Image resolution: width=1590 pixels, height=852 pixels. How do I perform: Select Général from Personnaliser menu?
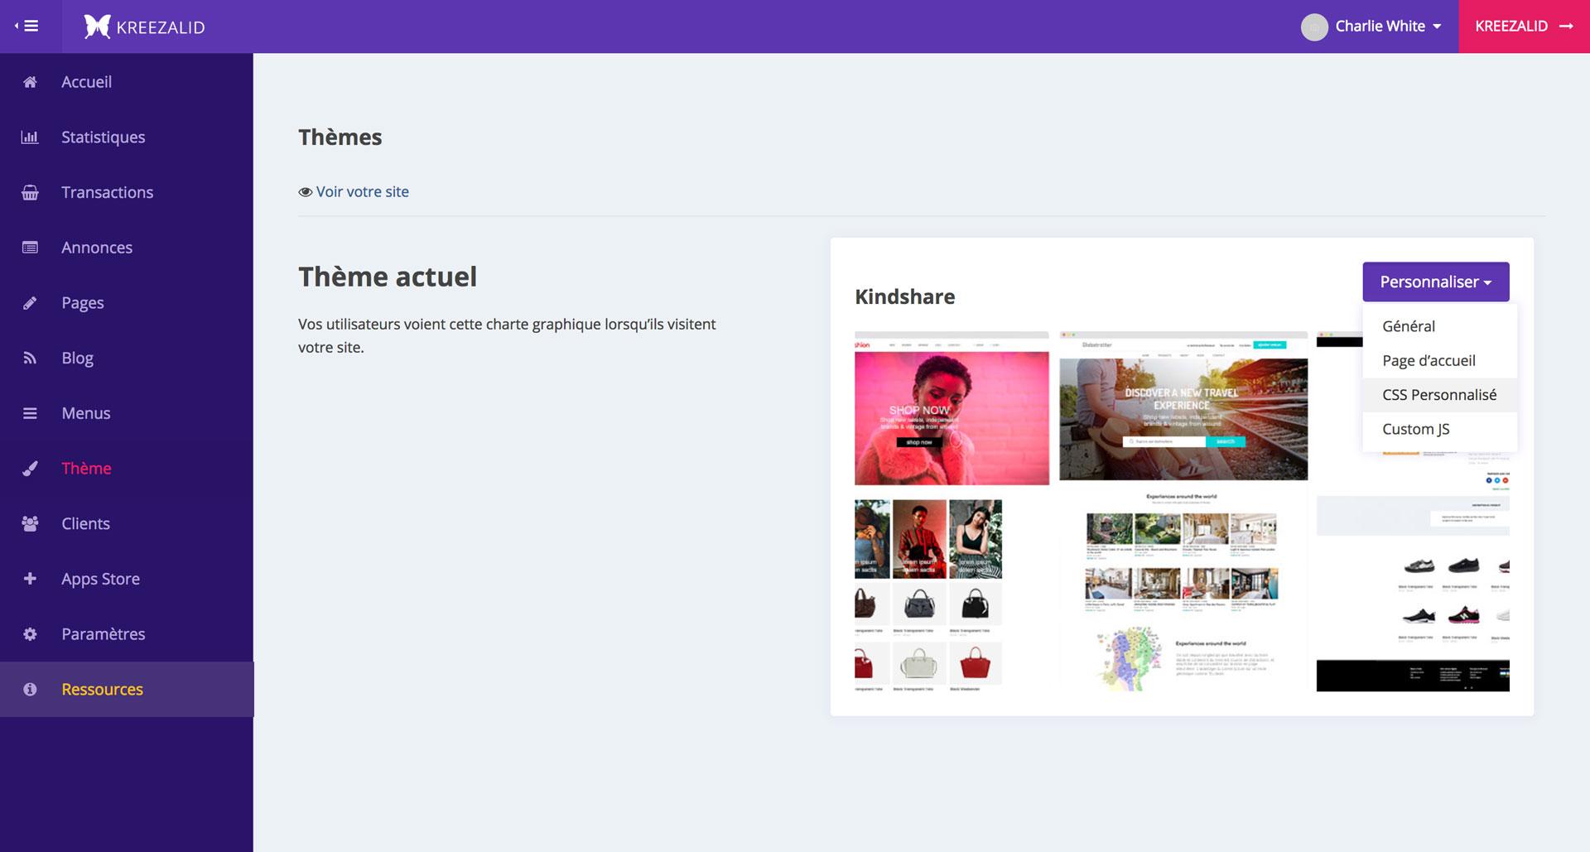click(x=1408, y=326)
